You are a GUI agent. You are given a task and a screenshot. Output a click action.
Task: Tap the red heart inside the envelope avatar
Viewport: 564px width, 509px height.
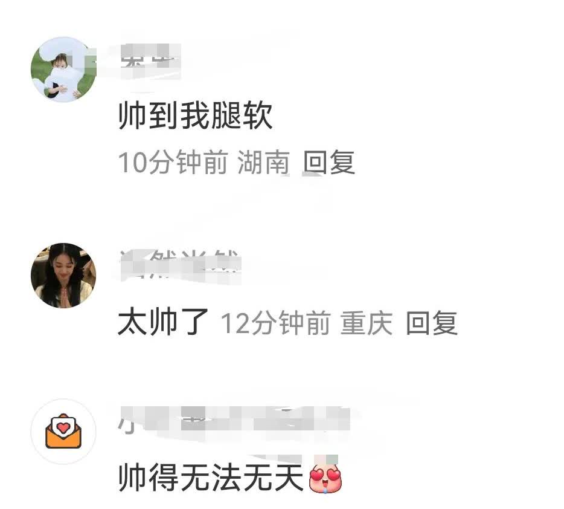tap(63, 427)
